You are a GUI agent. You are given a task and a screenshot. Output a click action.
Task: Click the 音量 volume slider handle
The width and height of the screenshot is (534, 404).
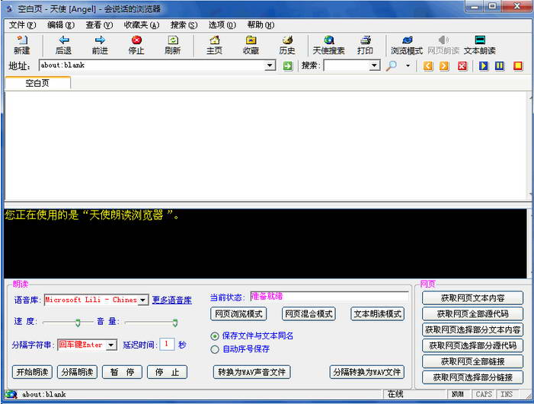click(x=175, y=323)
